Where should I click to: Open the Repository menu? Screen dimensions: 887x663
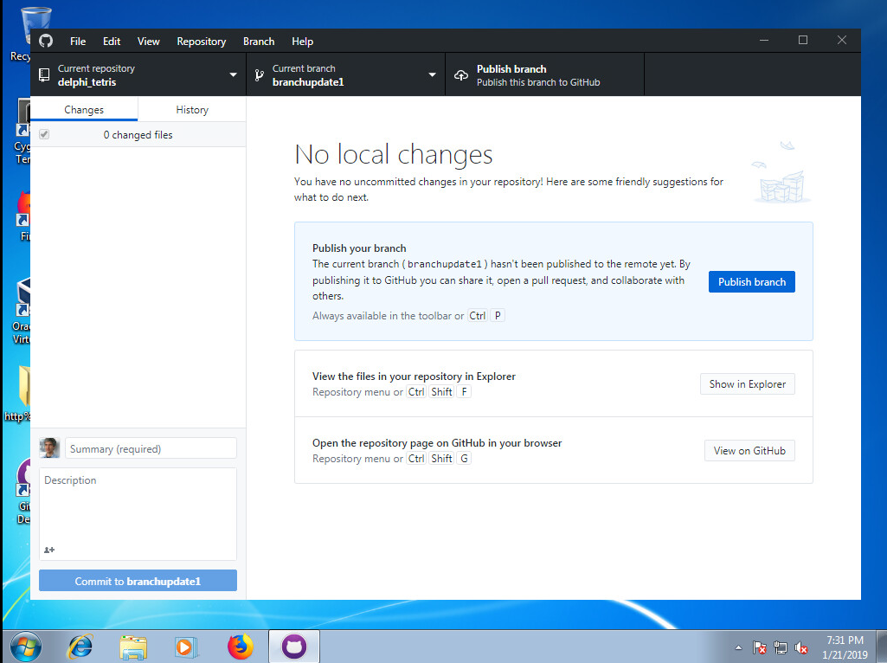201,41
